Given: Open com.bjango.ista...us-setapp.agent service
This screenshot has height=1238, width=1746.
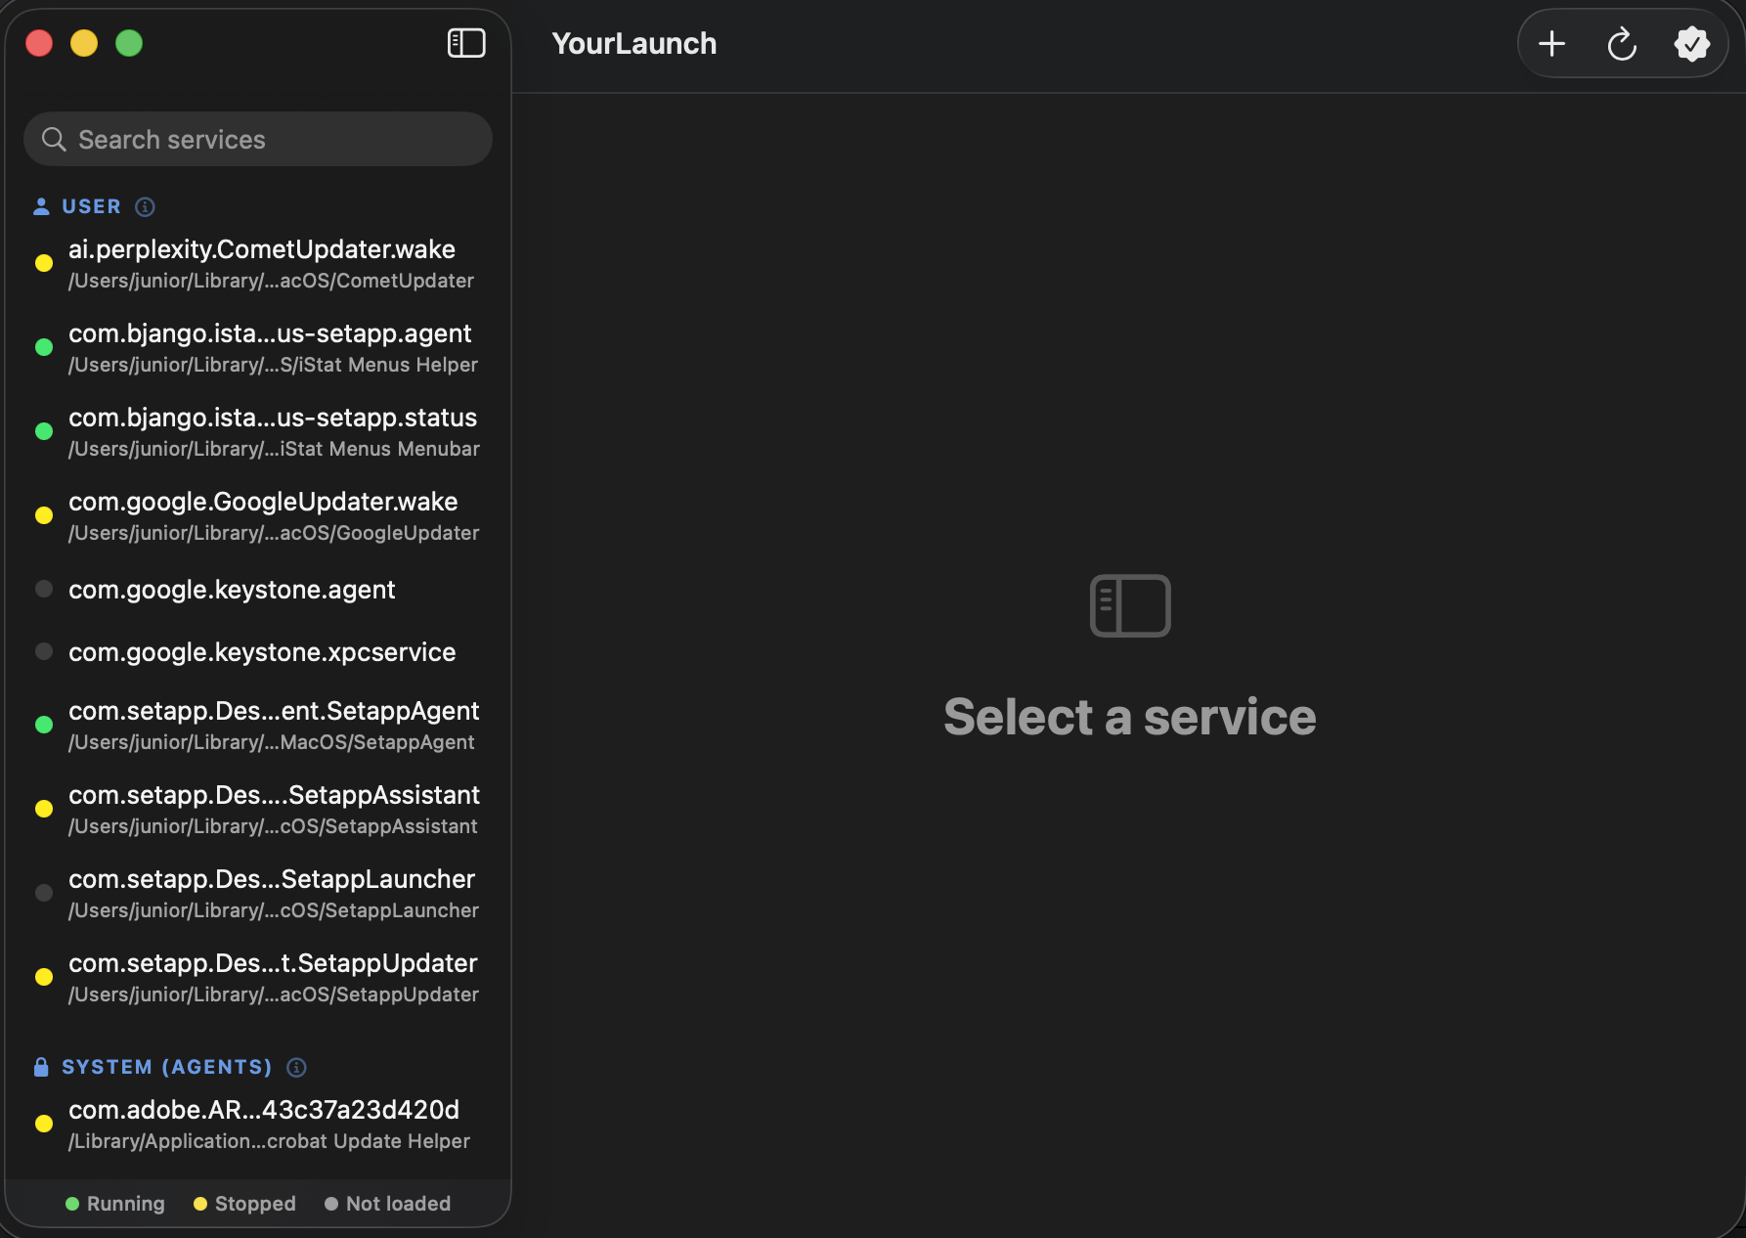Looking at the screenshot, I should pos(258,348).
